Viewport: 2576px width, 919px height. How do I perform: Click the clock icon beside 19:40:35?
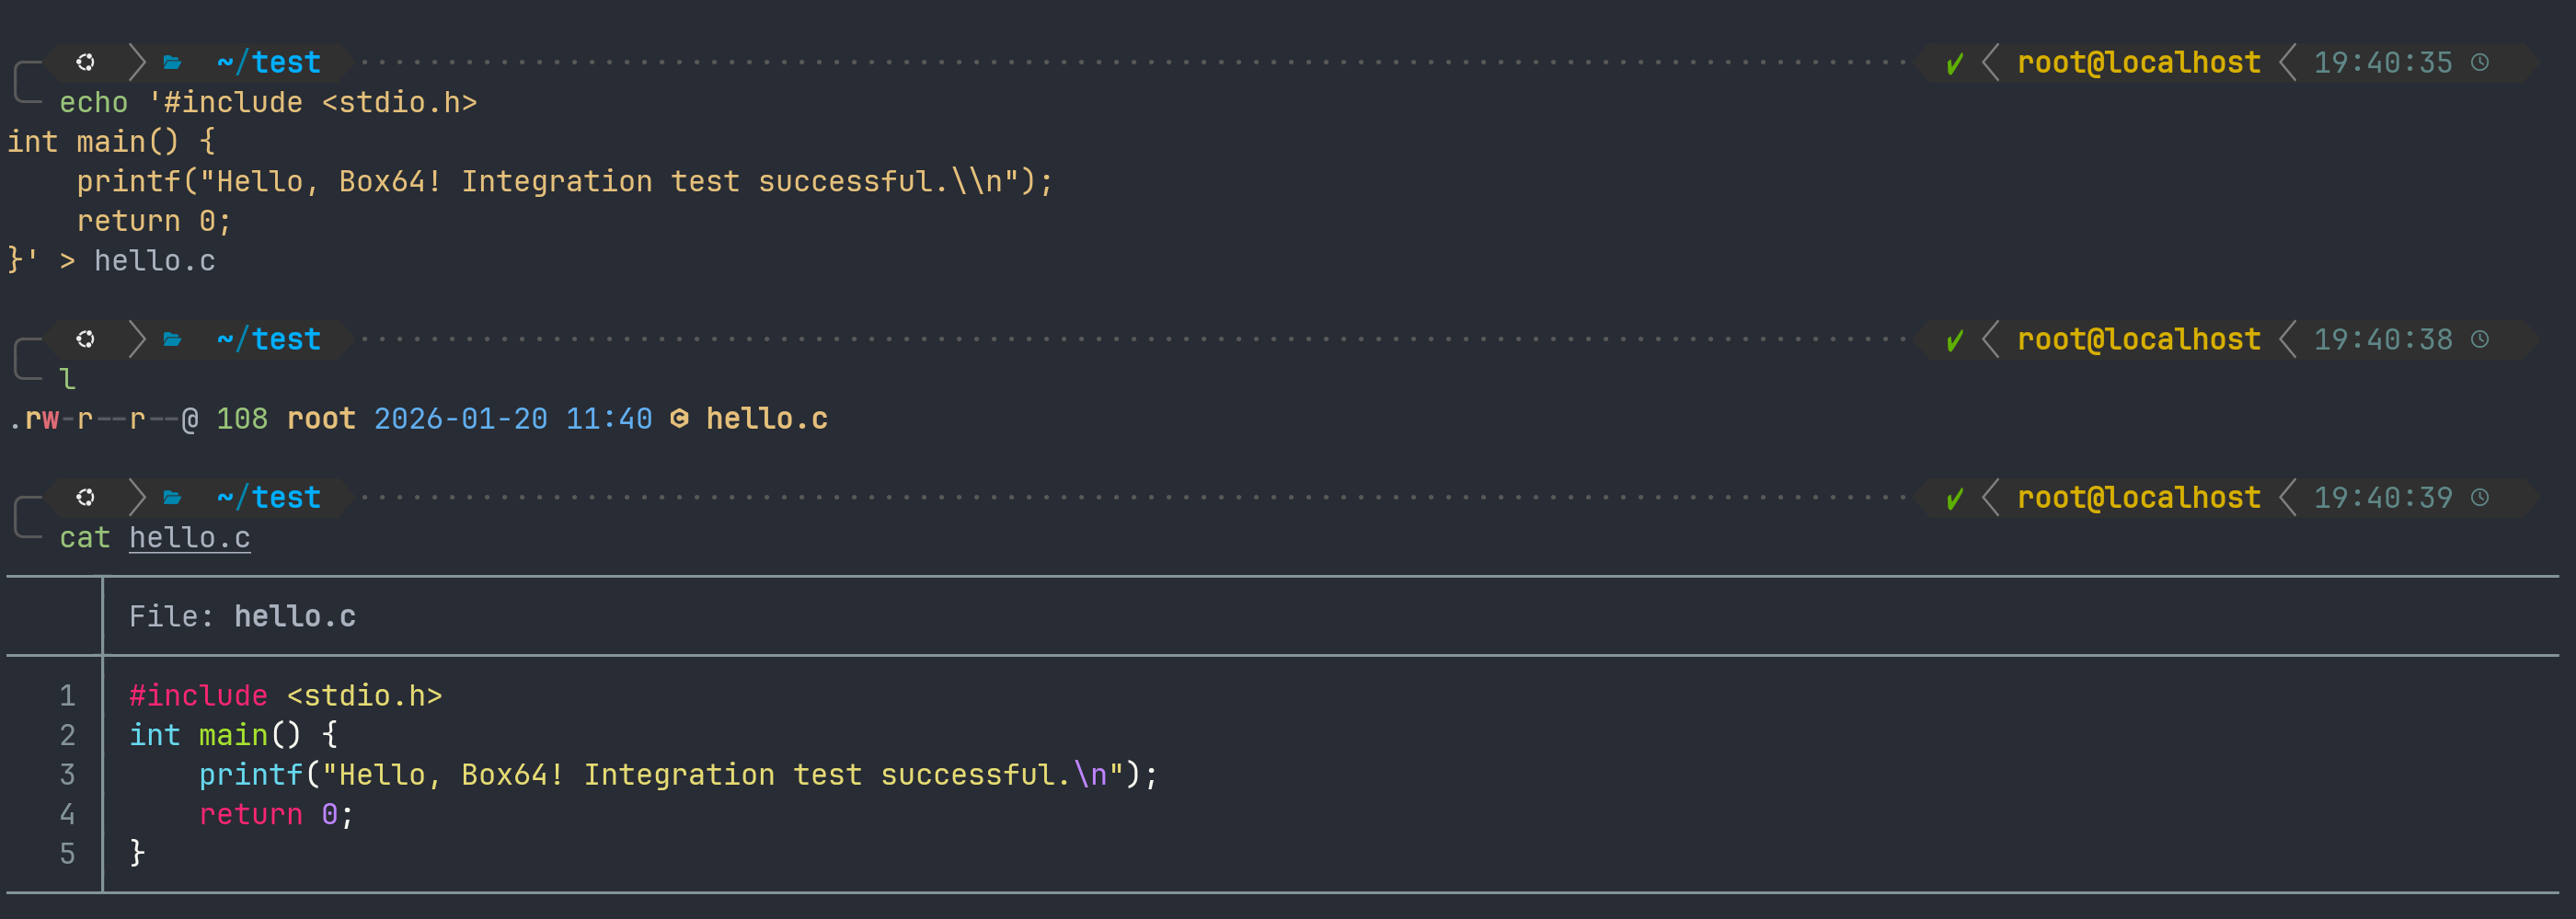click(2479, 63)
